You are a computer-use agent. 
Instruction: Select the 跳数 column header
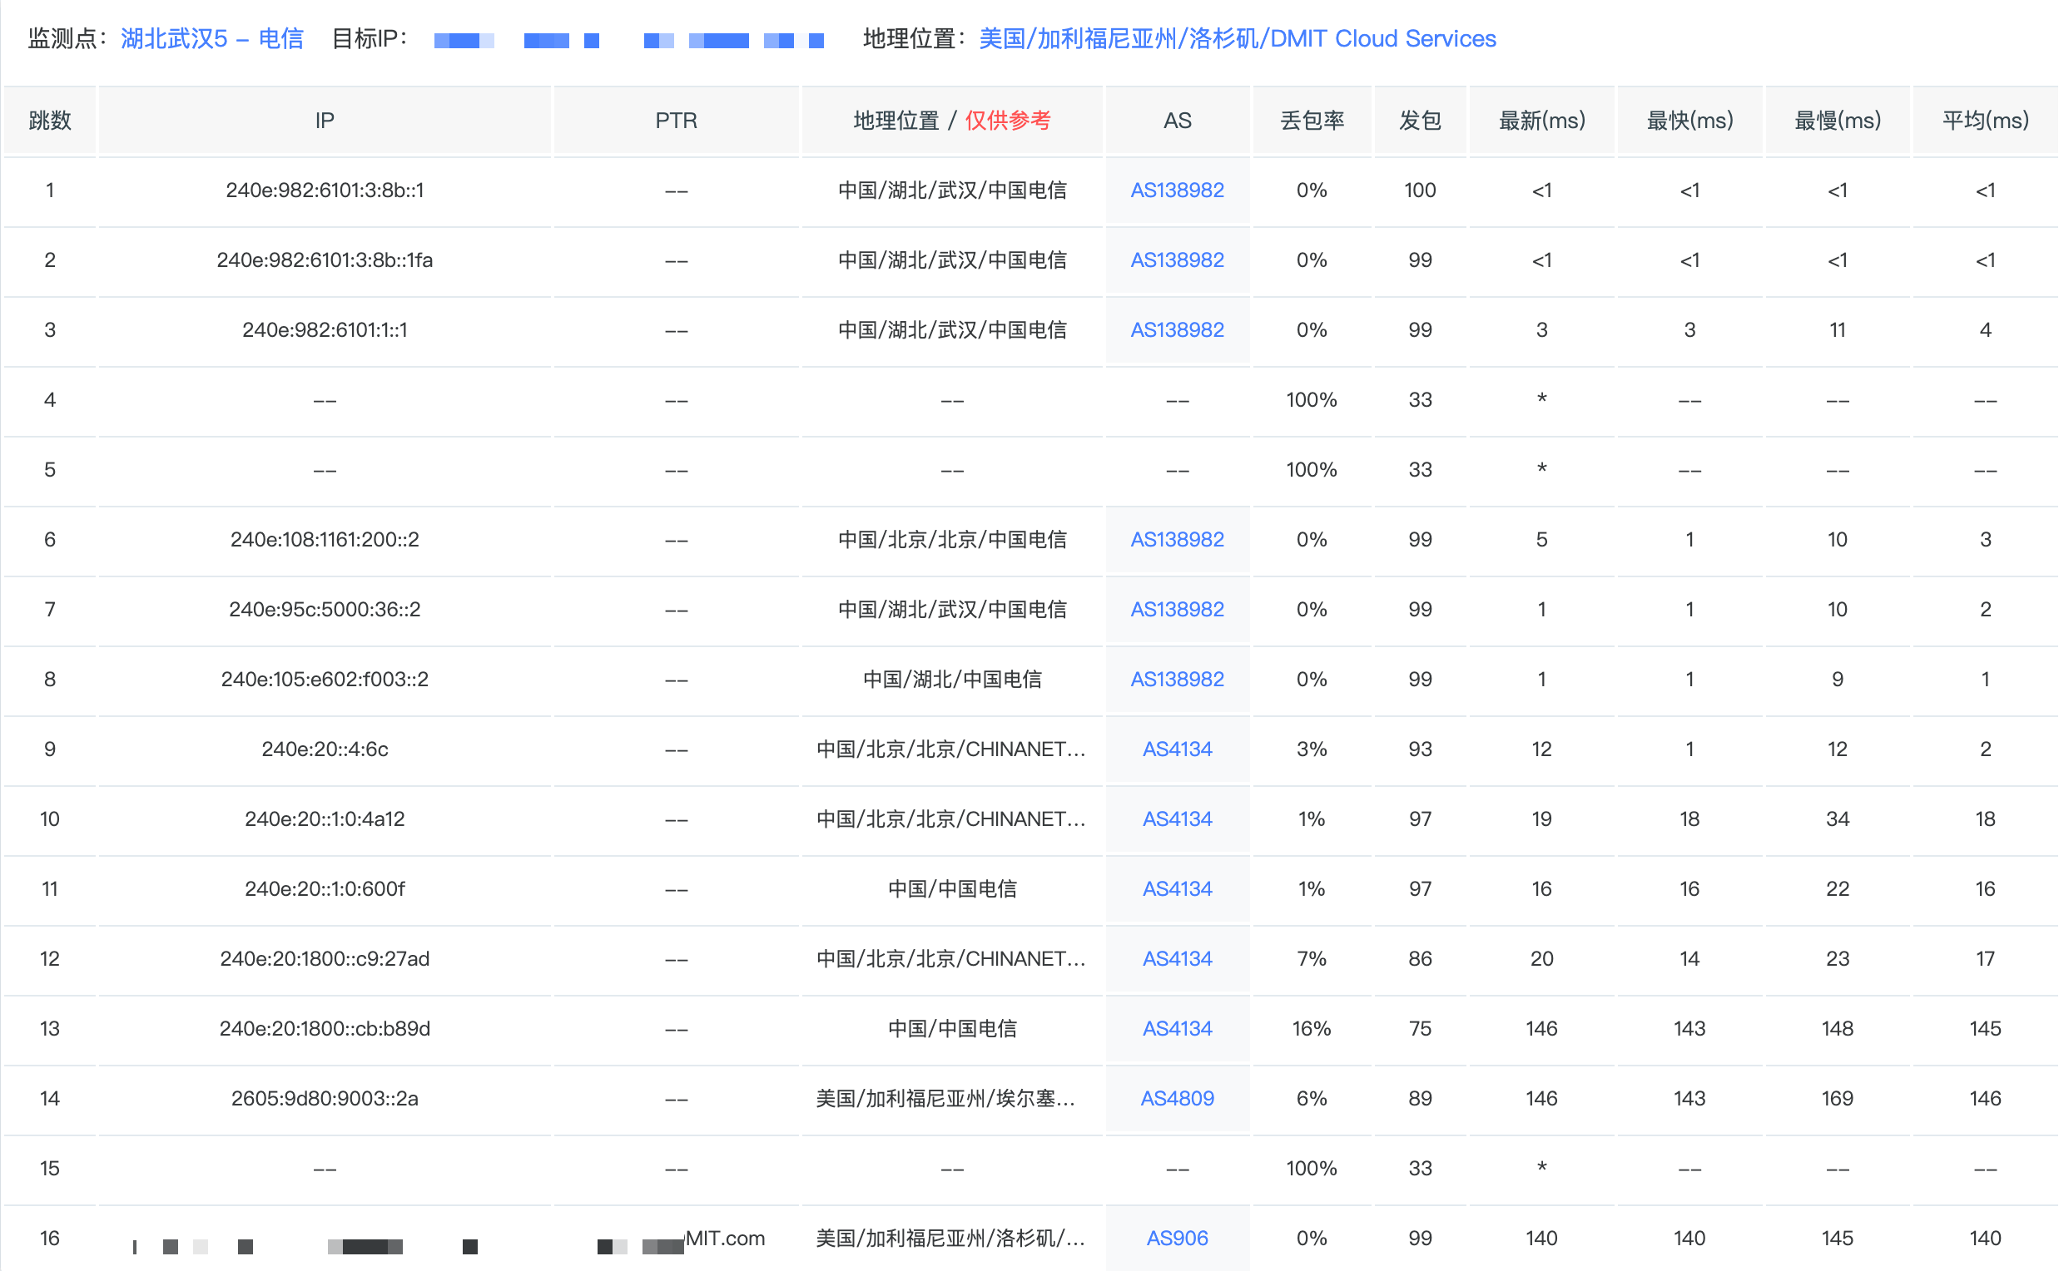coord(50,121)
